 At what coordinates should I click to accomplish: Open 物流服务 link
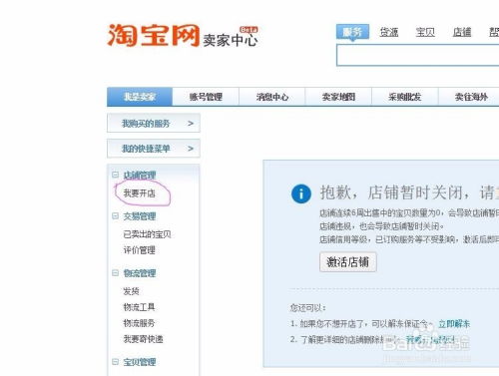(139, 323)
